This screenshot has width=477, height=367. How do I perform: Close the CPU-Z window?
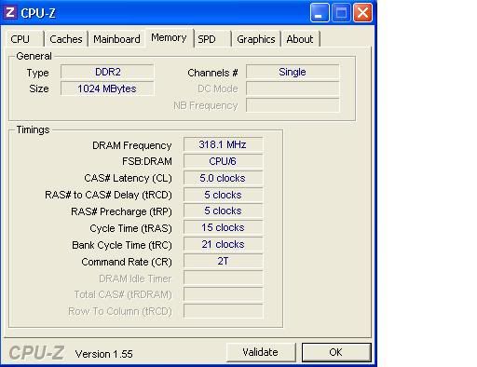click(x=362, y=13)
